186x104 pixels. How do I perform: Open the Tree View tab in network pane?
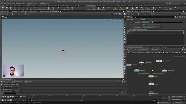click(x=146, y=47)
